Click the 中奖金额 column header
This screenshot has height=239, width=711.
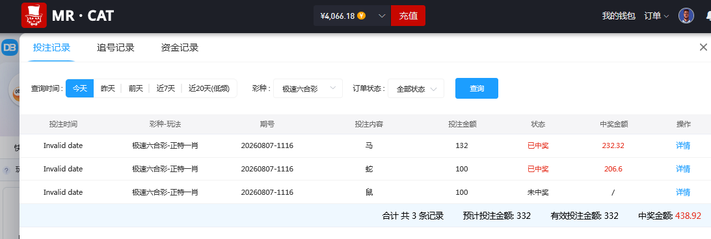613,124
